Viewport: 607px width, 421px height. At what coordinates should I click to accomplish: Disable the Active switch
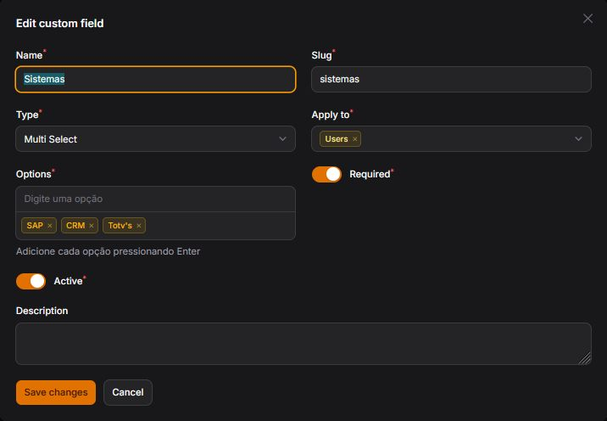click(31, 281)
